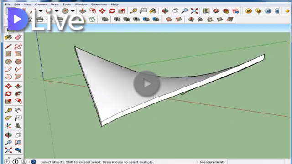Select the Zoom Window tool
This screenshot has width=292, height=164.
point(18,143)
